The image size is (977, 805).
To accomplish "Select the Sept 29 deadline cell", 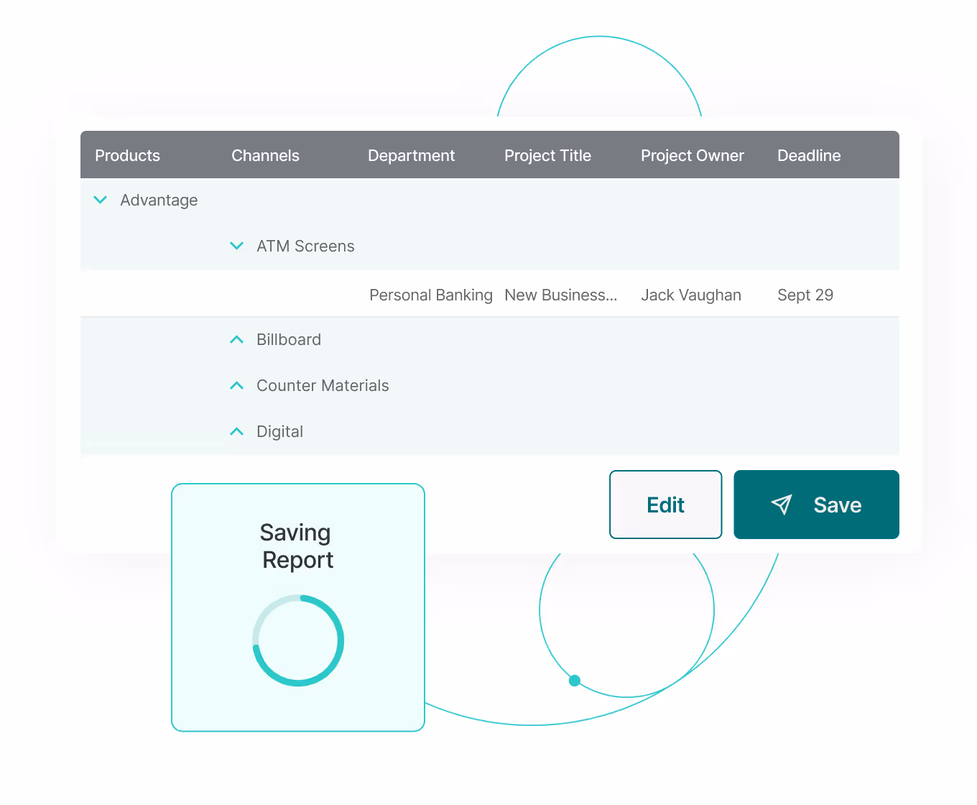I will point(805,295).
